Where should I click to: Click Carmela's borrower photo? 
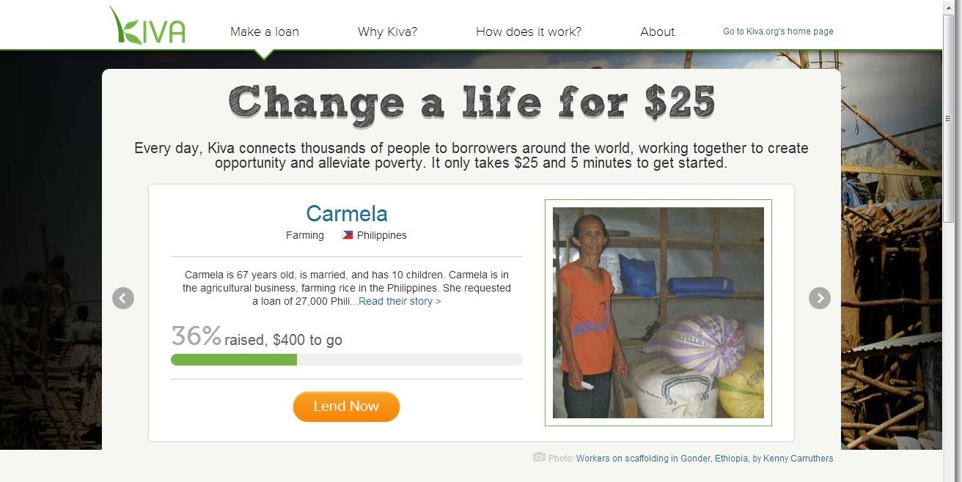tap(658, 313)
